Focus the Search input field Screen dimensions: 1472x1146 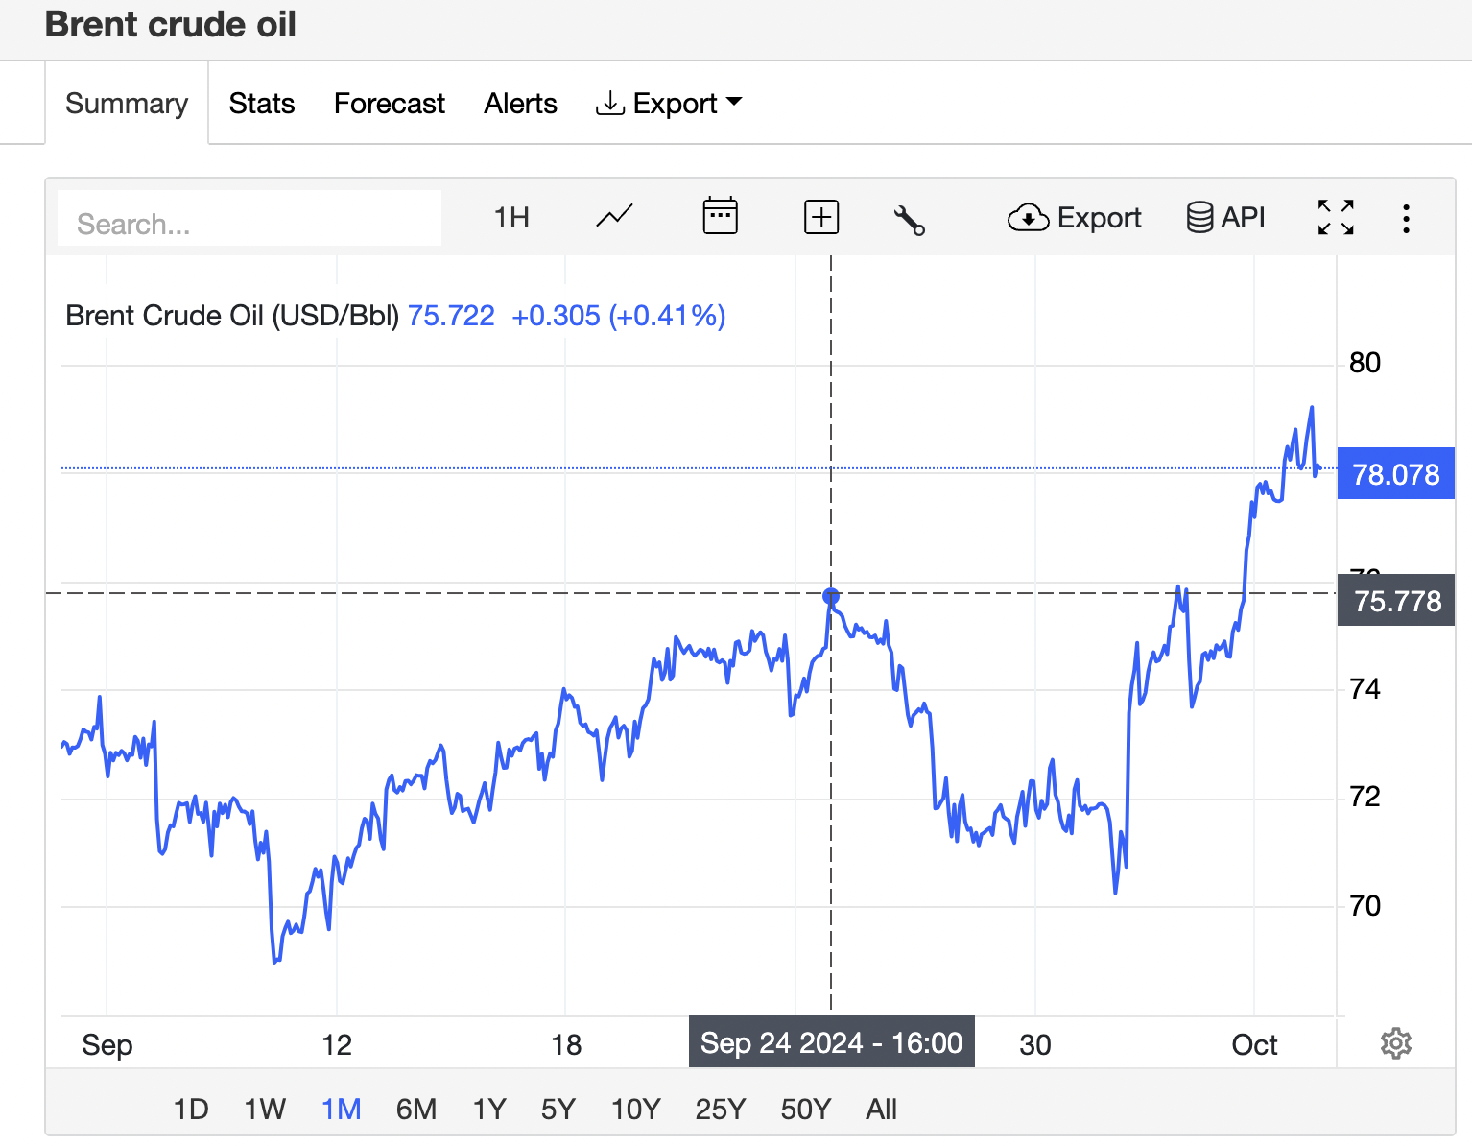[x=249, y=219]
